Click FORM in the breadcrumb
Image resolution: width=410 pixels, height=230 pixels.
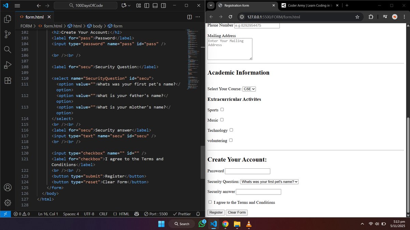pos(26,26)
